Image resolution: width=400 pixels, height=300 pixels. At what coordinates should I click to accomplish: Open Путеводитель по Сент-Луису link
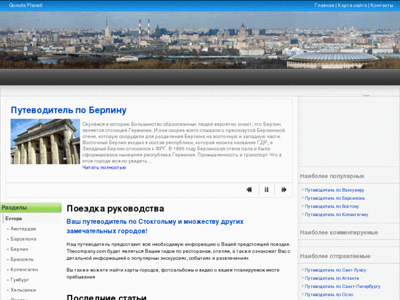tap(335, 270)
